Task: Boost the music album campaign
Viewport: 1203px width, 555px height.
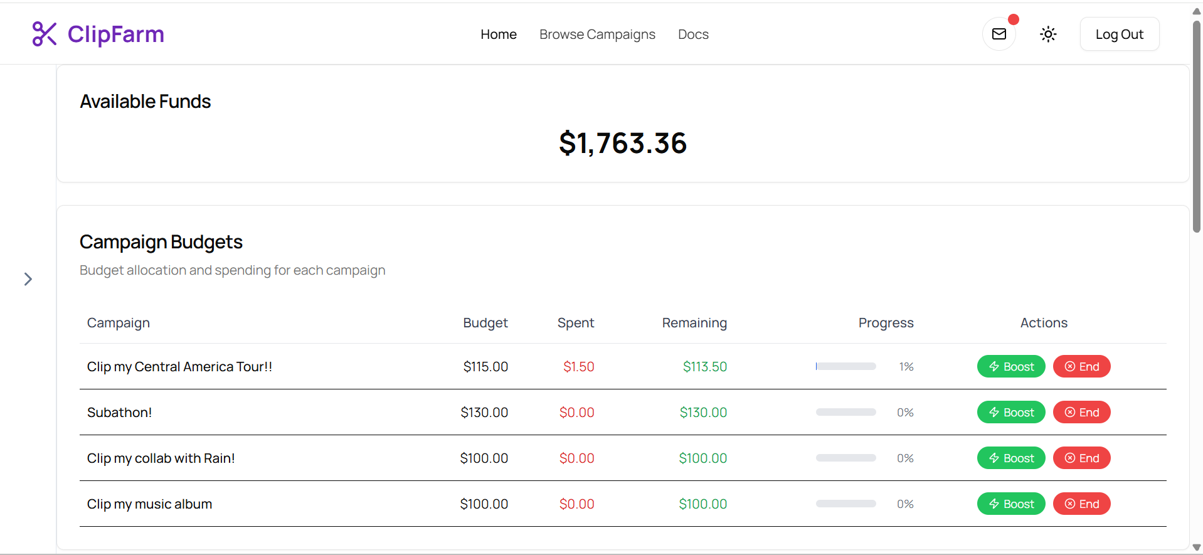Action: point(1010,504)
